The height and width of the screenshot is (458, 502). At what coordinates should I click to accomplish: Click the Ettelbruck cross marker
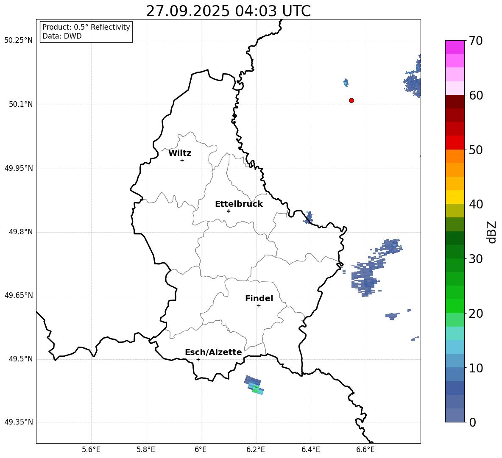point(229,211)
